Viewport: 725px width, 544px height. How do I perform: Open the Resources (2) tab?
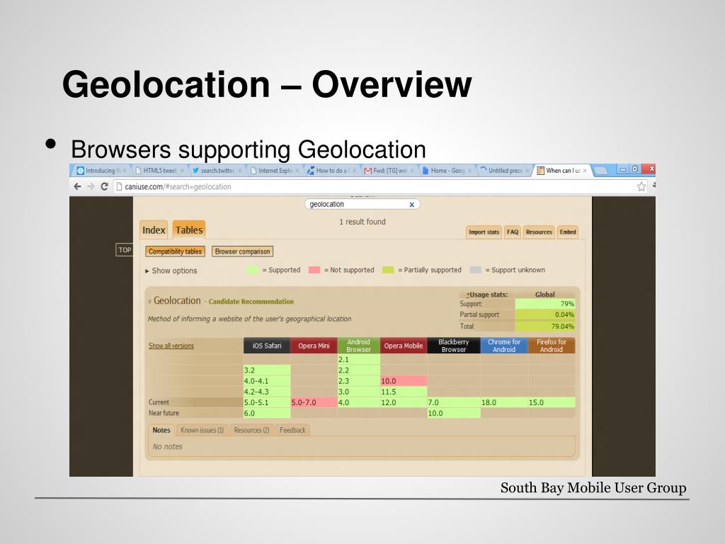point(251,430)
